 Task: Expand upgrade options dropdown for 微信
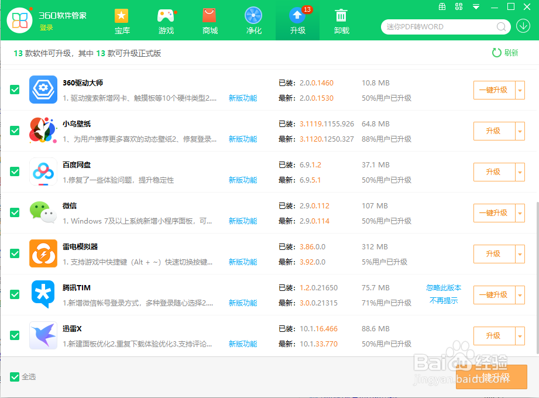[520, 213]
